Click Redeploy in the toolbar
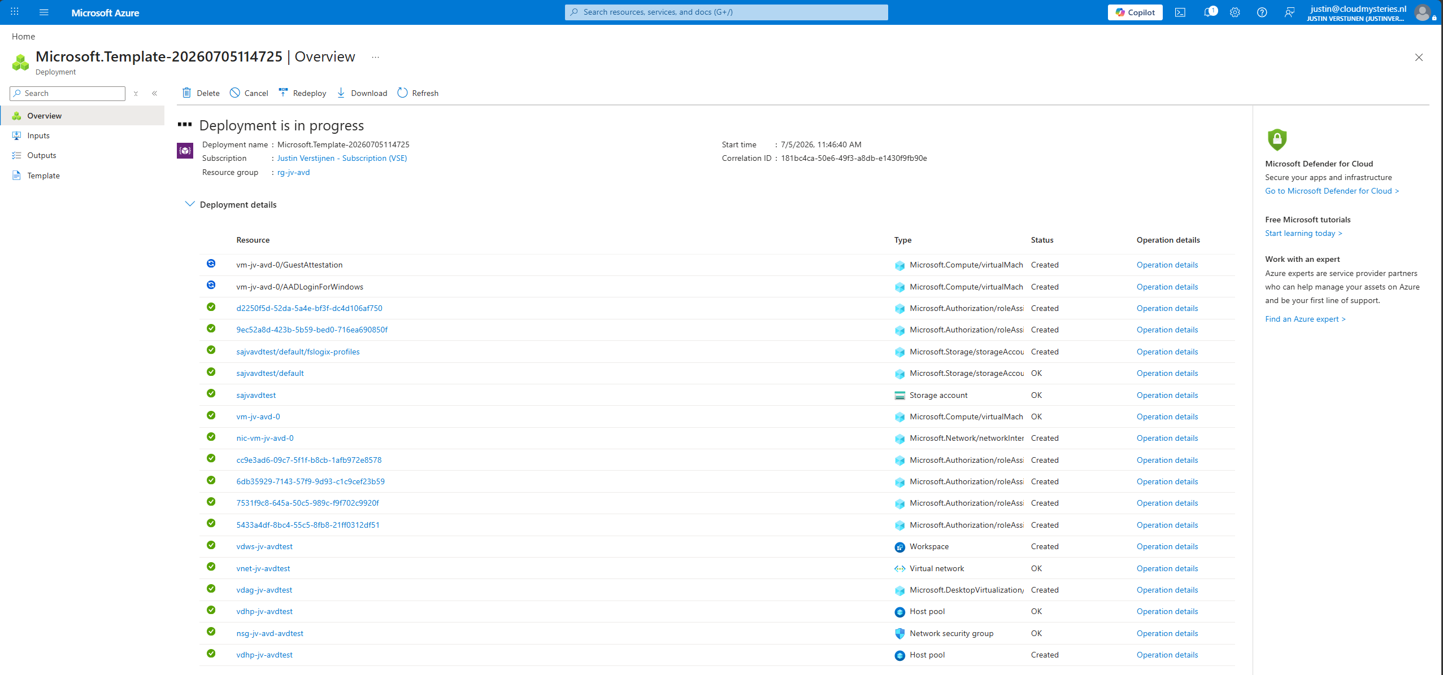This screenshot has width=1443, height=675. (303, 93)
